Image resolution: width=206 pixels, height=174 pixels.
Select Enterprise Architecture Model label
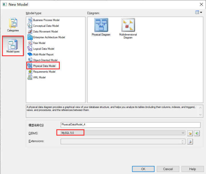49,37
